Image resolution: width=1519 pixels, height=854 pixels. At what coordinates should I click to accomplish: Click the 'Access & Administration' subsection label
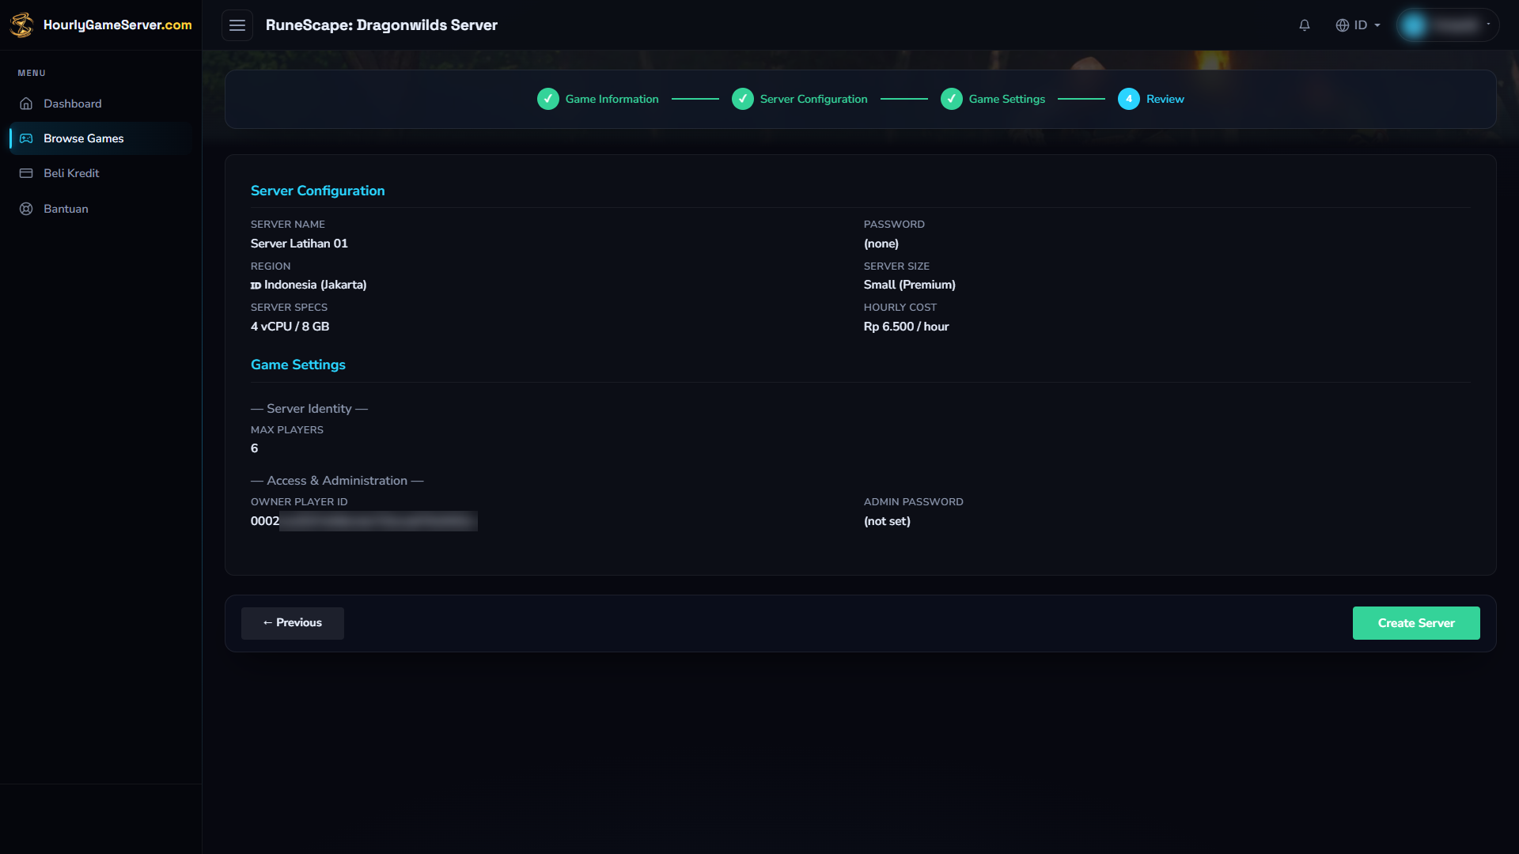click(337, 481)
